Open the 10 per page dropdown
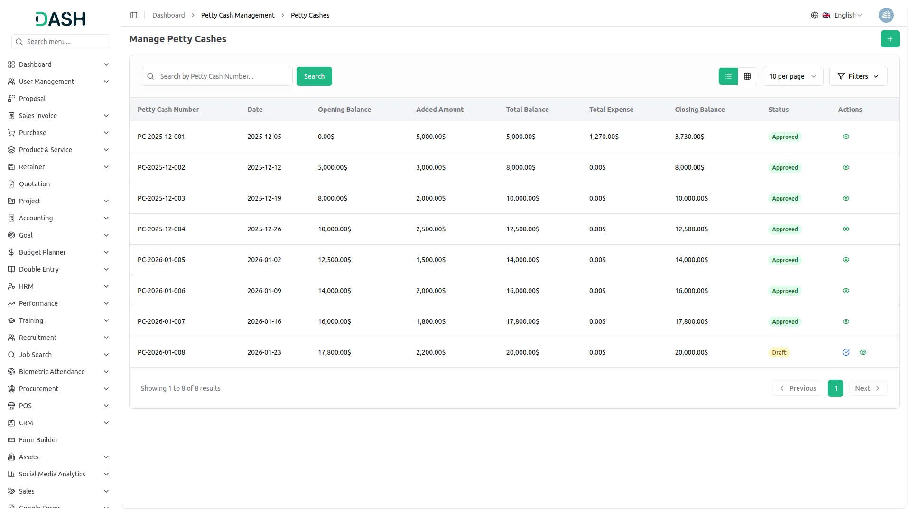The image size is (911, 512). (792, 76)
